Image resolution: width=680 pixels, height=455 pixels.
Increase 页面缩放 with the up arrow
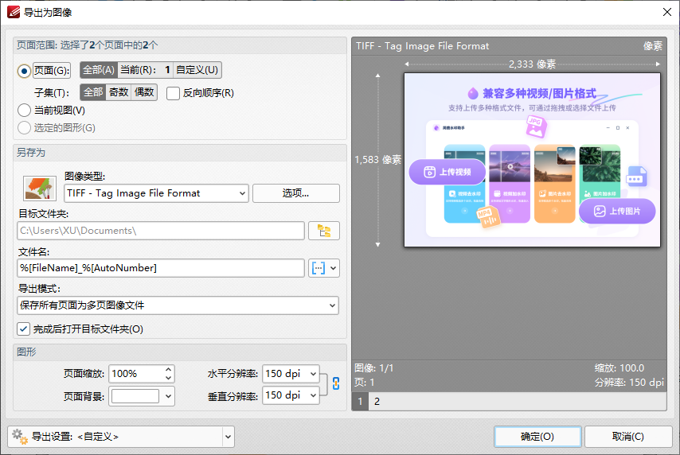click(168, 370)
